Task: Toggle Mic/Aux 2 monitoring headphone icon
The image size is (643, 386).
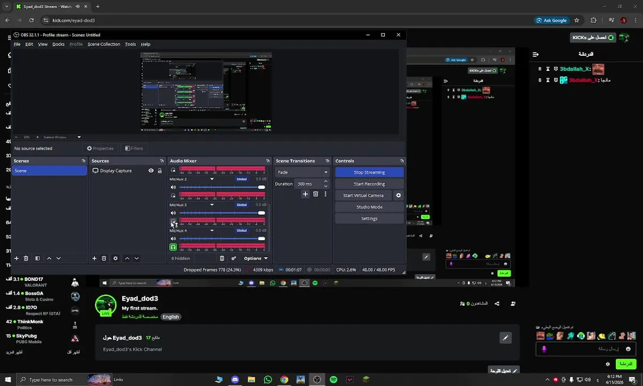Action: coord(173,196)
